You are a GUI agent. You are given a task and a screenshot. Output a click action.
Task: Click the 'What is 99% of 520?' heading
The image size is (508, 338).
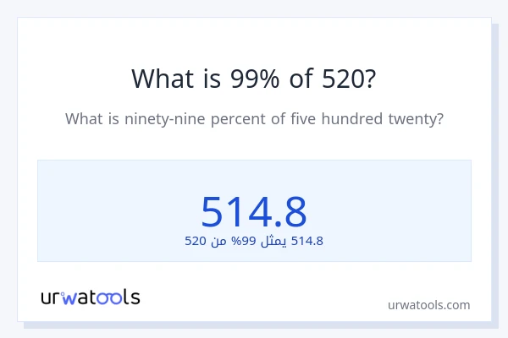tap(254, 79)
